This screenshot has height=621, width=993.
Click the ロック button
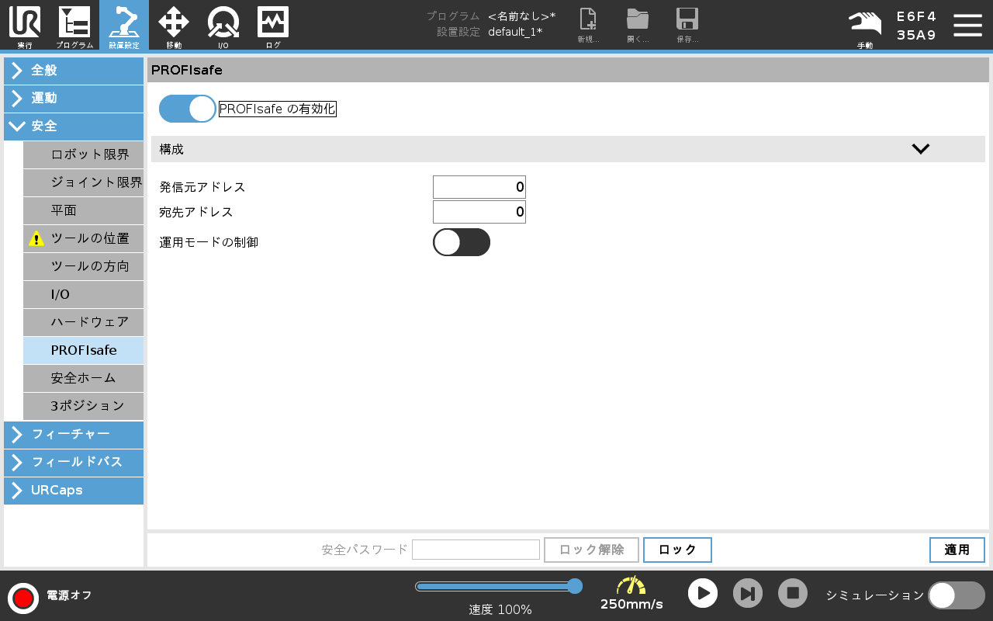[677, 550]
